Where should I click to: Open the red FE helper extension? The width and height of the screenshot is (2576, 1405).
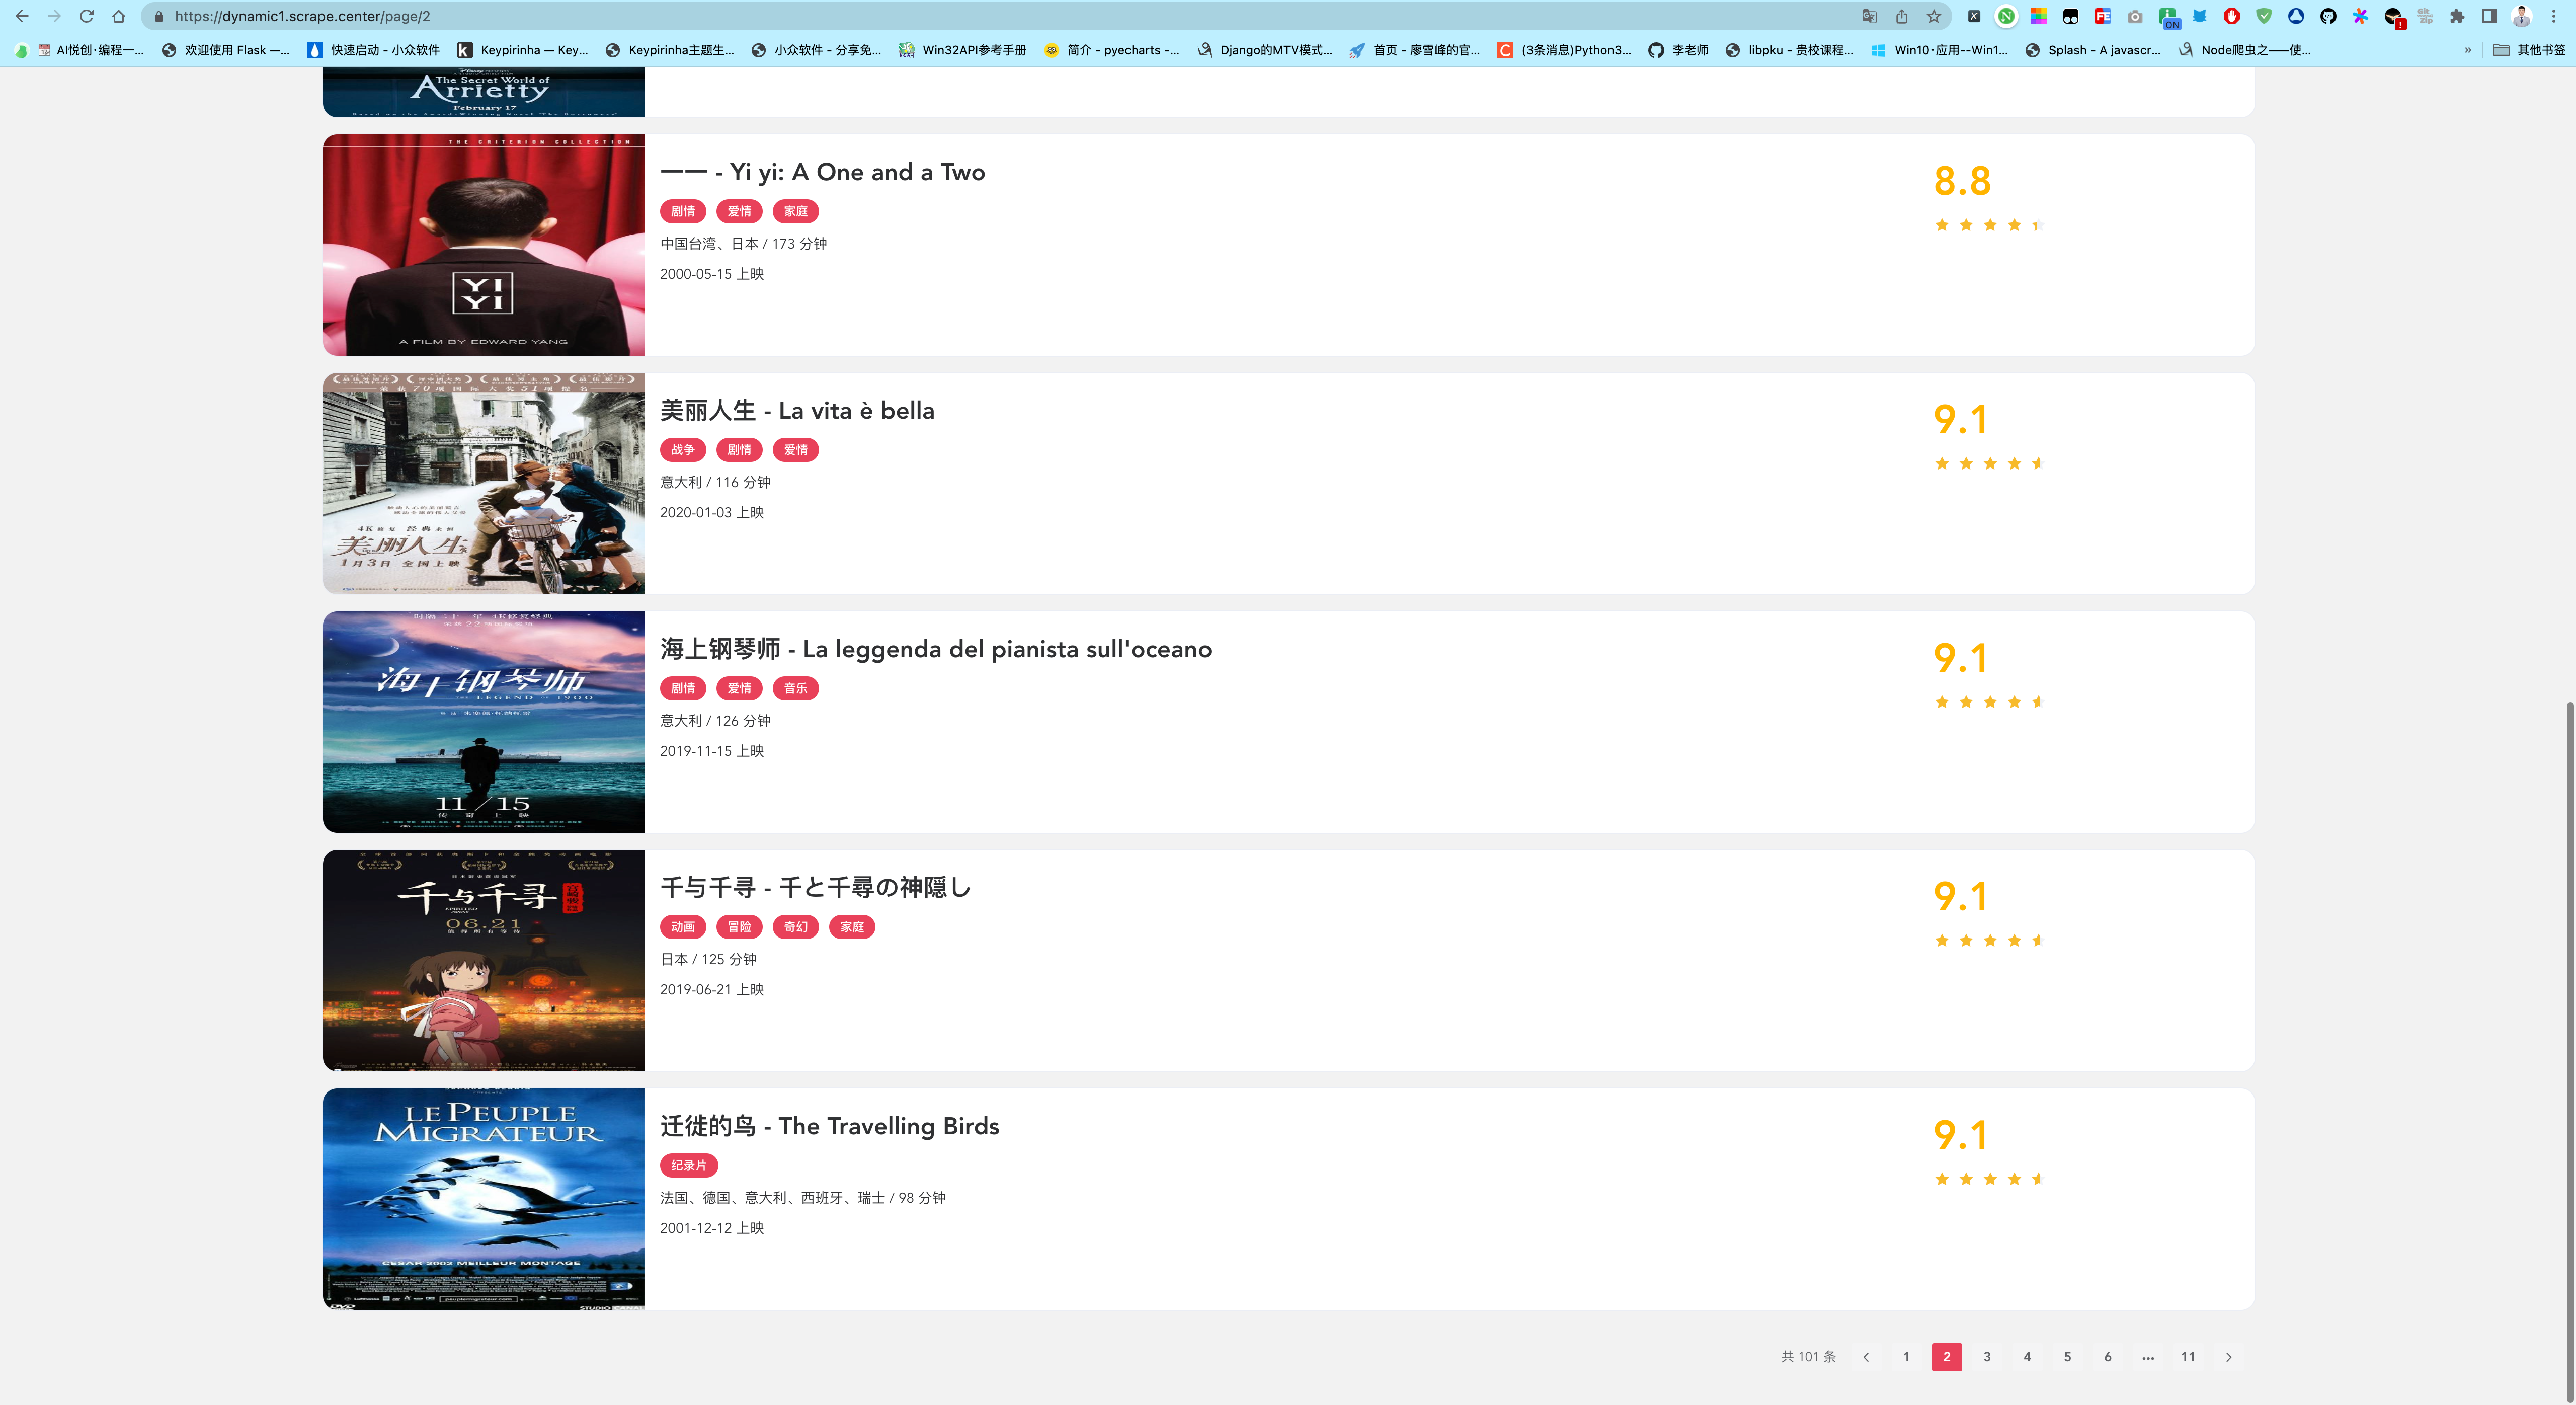click(x=2103, y=16)
